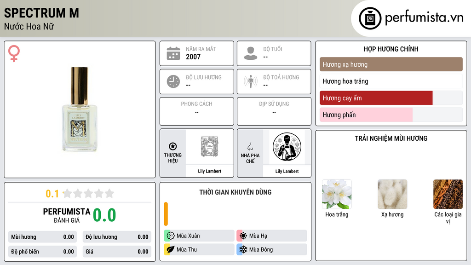This screenshot has width=471, height=265.
Task: Click the Mùi hương 0.00 score row
Action: point(42,237)
